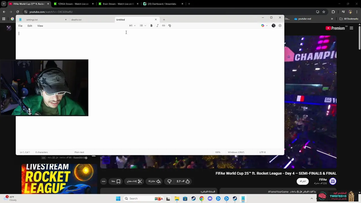Expand the list style dropdown
Viewport: 361px width, 203px height.
pyautogui.click(x=143, y=26)
